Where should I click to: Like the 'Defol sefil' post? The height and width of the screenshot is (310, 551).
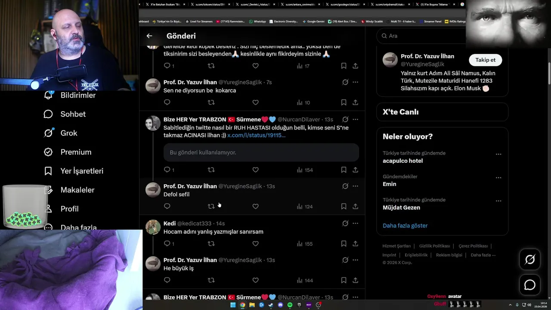point(255,206)
